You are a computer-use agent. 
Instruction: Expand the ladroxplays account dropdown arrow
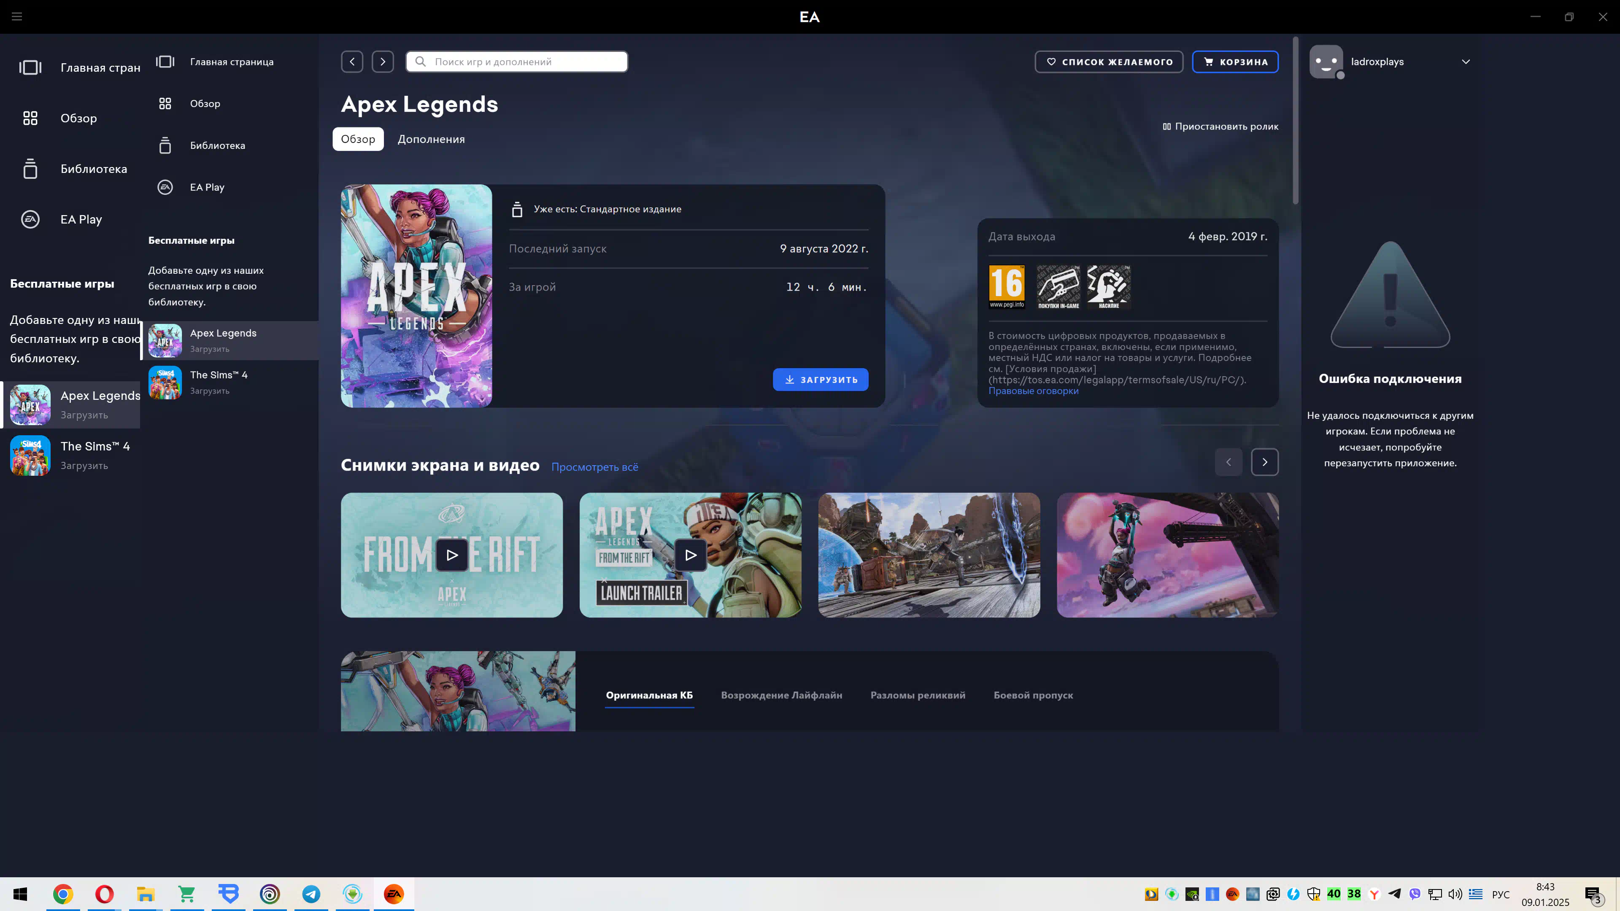point(1466,62)
